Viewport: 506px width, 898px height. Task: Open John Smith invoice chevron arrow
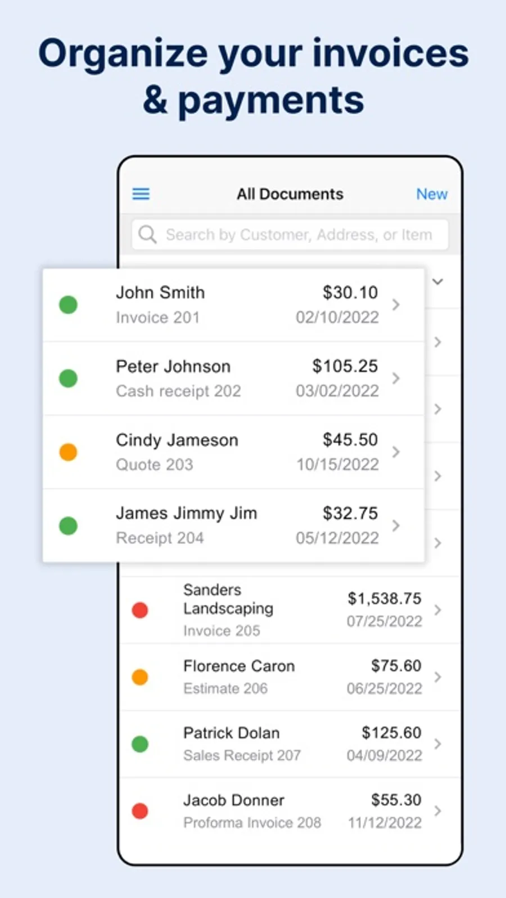pyautogui.click(x=396, y=305)
